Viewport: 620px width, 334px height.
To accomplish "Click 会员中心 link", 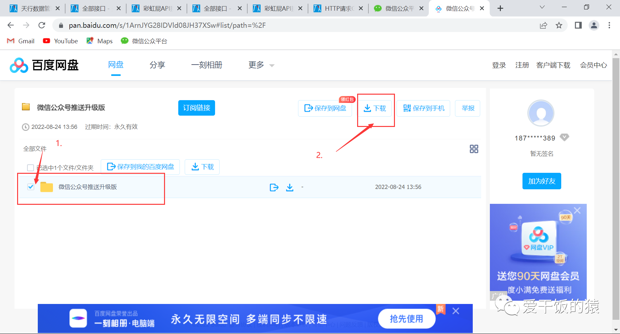I will pyautogui.click(x=594, y=65).
